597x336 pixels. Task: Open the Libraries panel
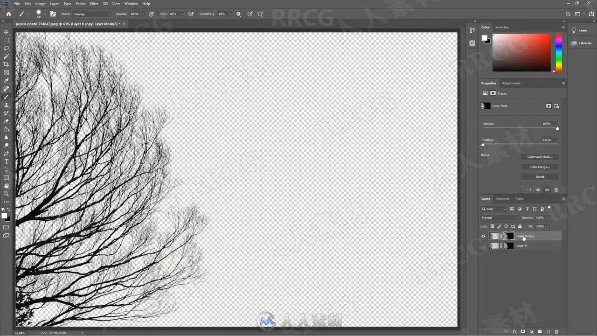[582, 43]
